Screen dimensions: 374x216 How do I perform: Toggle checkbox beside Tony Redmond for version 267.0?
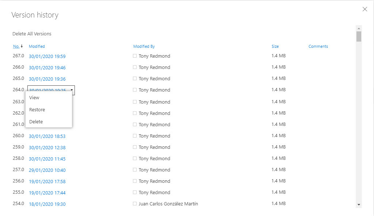[135, 56]
